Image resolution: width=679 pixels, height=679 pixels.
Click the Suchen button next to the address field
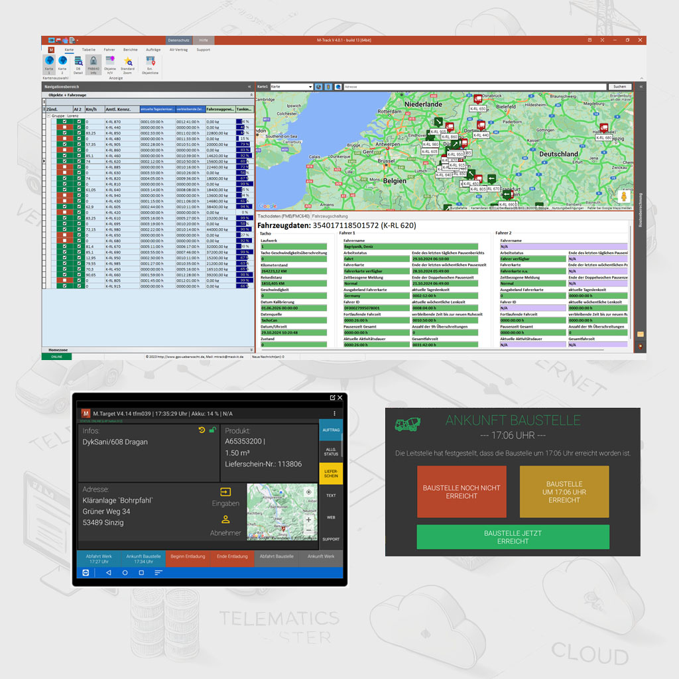[620, 86]
